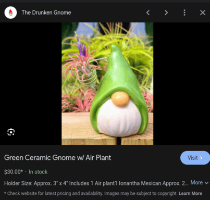Click the down chevron beside More
The image size is (210, 200).
(x=206, y=183)
